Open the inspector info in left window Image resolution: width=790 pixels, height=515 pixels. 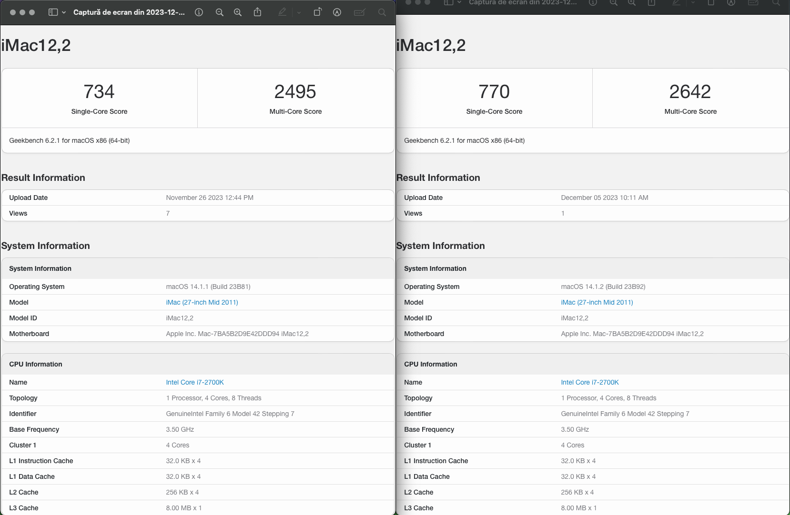coord(199,12)
